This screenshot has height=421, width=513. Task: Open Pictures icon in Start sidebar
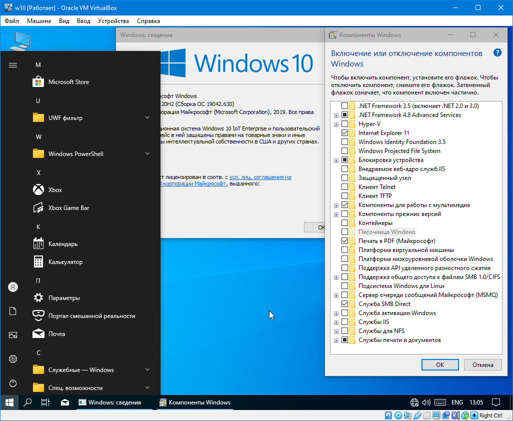pos(13,335)
